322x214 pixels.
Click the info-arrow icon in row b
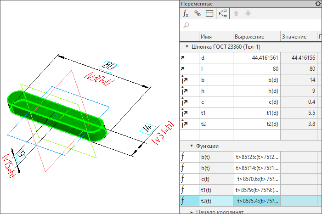click(x=185, y=80)
